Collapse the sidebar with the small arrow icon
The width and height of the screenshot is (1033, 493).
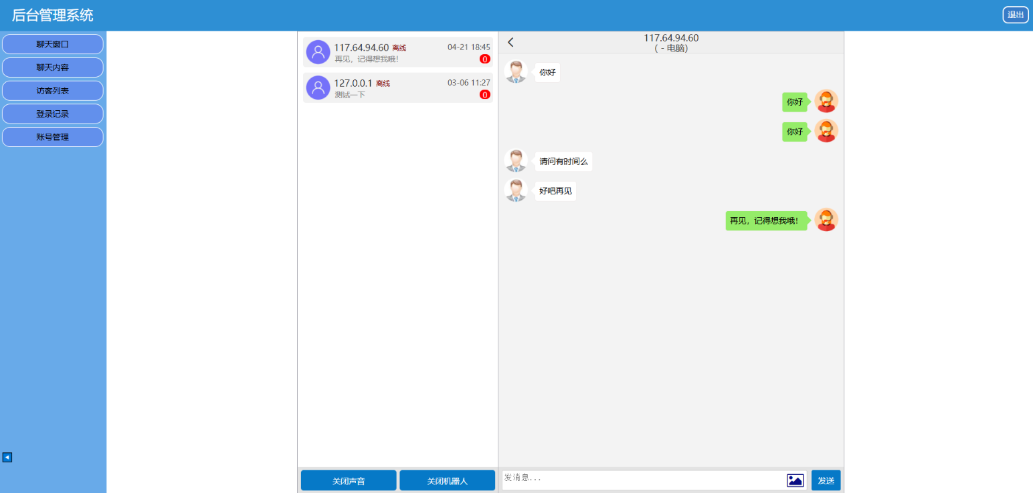point(7,458)
